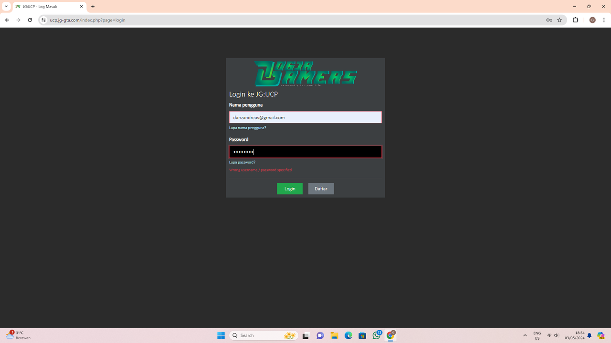Reload the current page

[30, 20]
